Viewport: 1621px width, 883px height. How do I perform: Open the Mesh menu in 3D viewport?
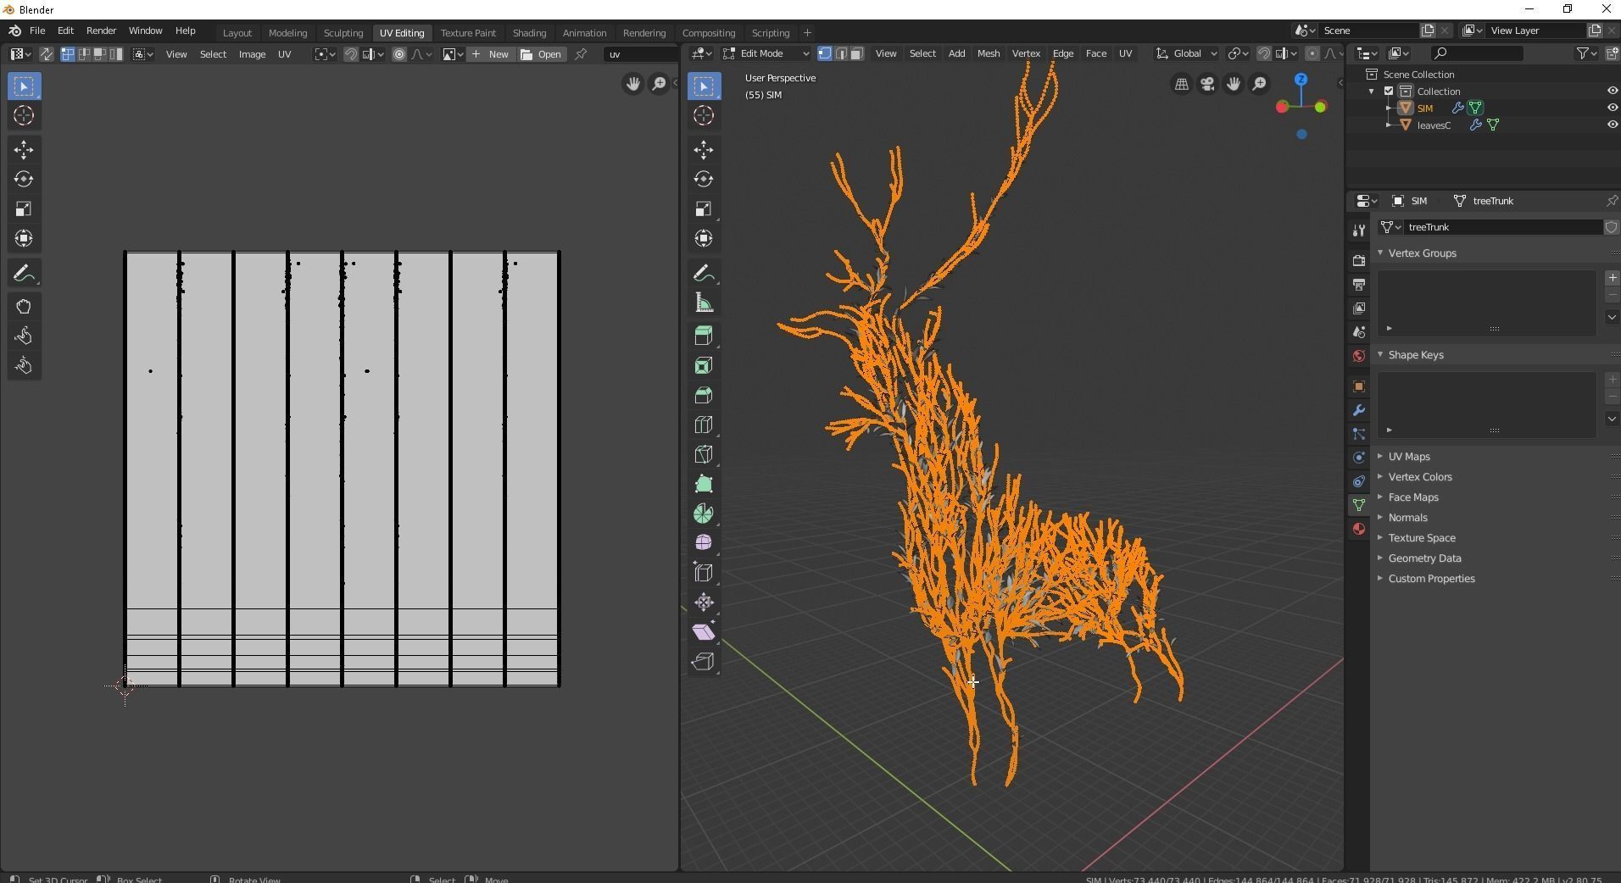988,53
